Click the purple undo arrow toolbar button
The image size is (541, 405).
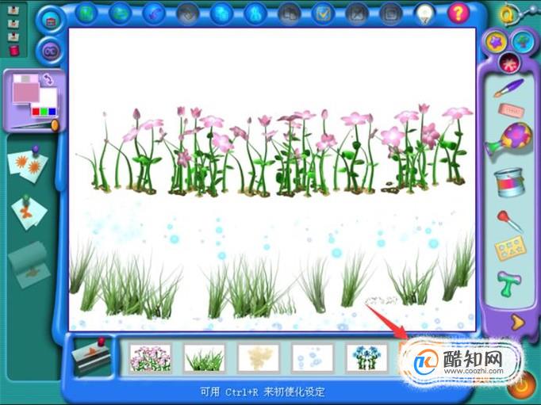154,13
